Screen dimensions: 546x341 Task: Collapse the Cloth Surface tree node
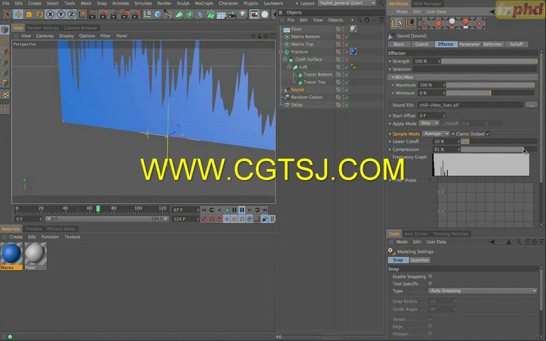[285, 59]
